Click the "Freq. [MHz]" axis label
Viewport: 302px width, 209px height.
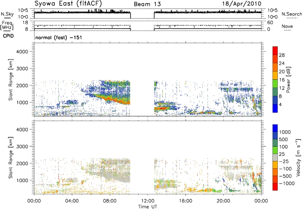tap(7, 26)
